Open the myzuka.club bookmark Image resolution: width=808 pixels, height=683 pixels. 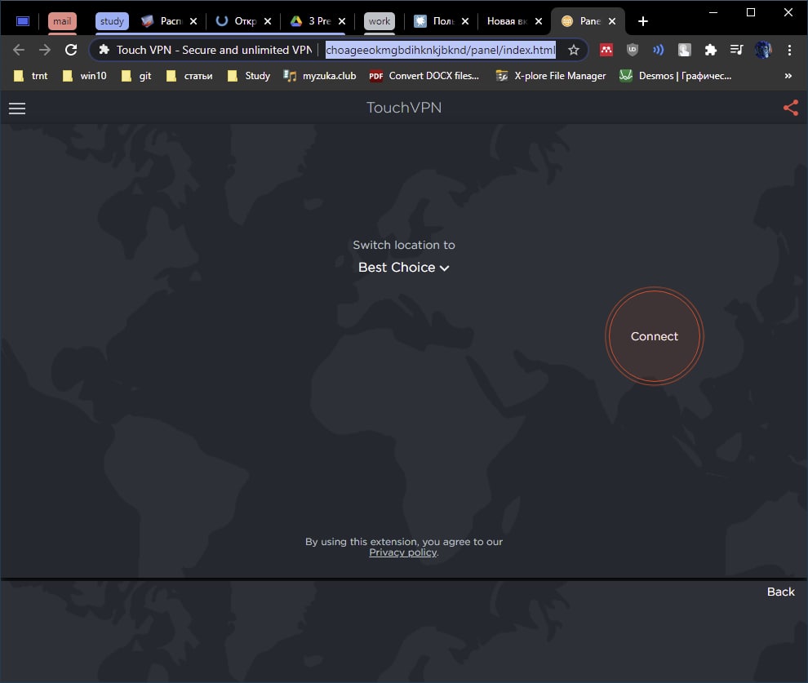319,76
